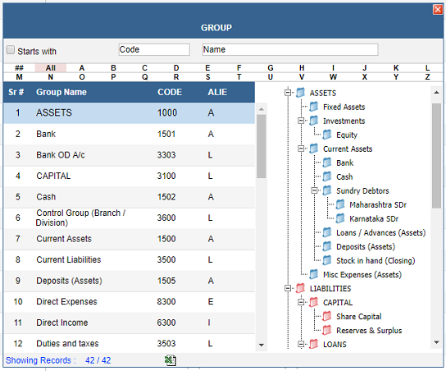This screenshot has height=371, width=446.
Task: Collapse the Sundry Debtors tree node
Action: point(314,190)
